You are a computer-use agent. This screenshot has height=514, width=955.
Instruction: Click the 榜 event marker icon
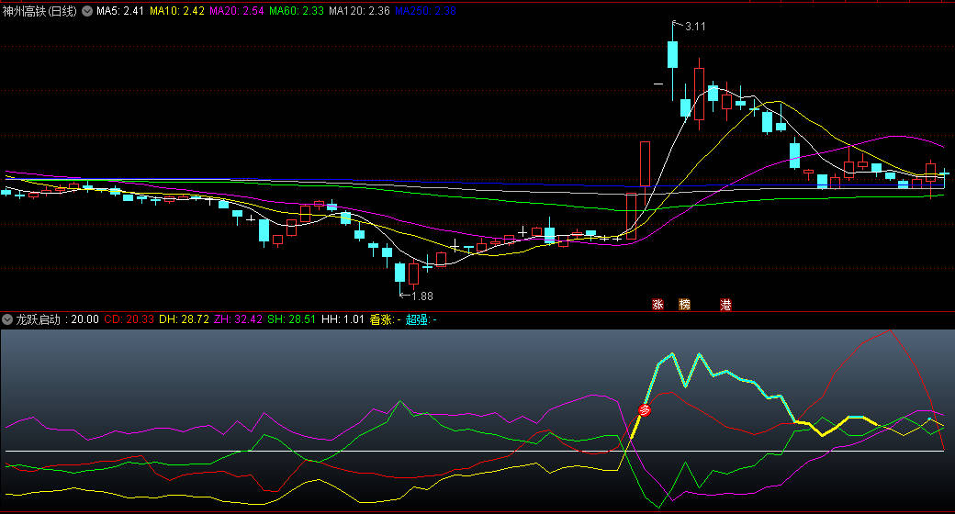[x=684, y=304]
